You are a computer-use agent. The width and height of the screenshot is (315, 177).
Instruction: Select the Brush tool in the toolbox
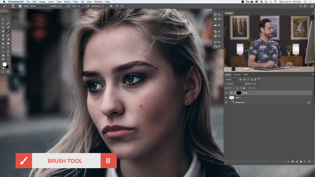(x=8, y=31)
